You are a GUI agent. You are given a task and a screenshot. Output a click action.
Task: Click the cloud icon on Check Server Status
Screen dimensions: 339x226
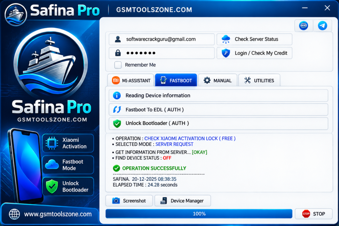tap(226, 39)
